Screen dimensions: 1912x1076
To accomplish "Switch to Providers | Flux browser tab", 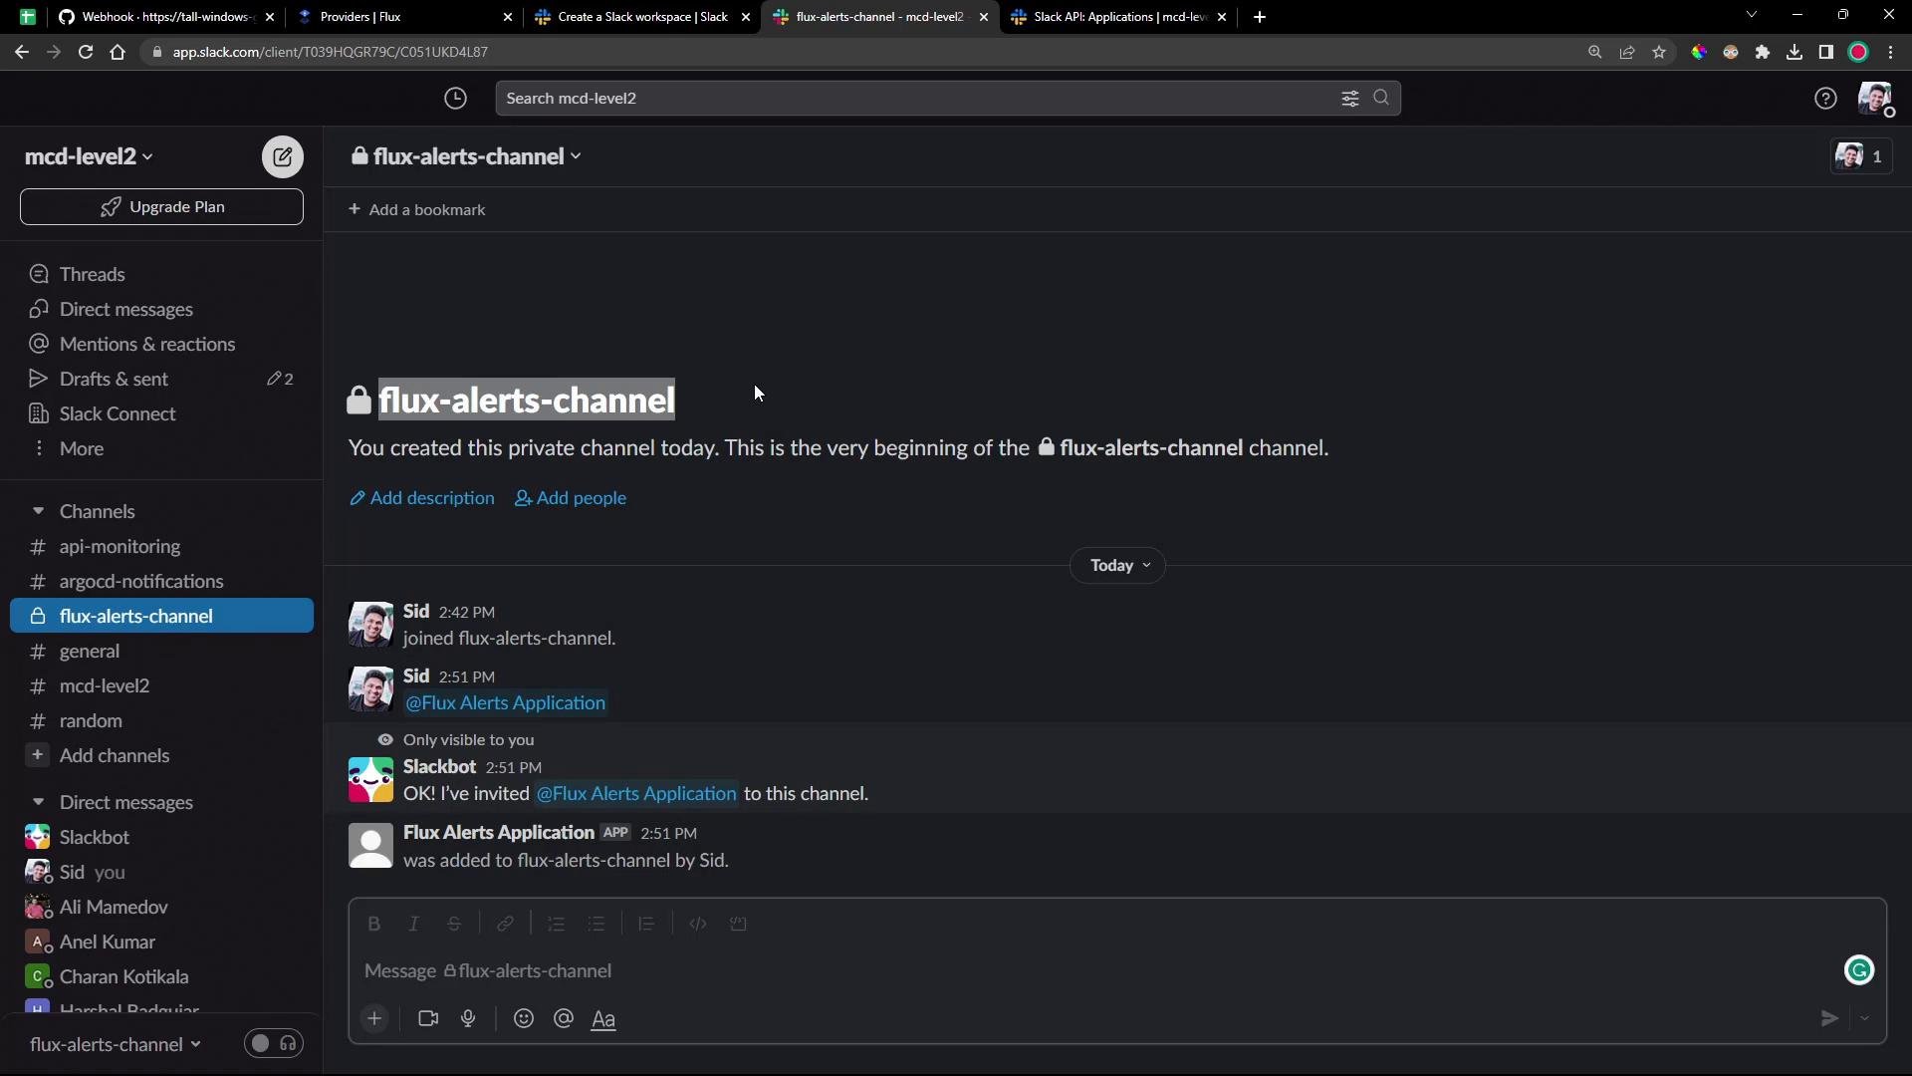I will coord(404,17).
